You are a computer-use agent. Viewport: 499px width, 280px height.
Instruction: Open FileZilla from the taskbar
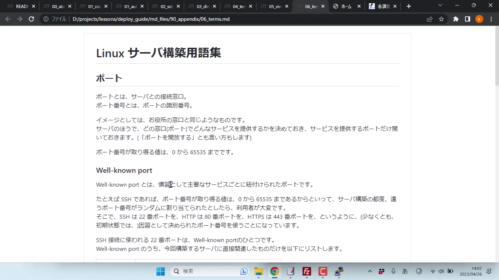click(x=307, y=271)
